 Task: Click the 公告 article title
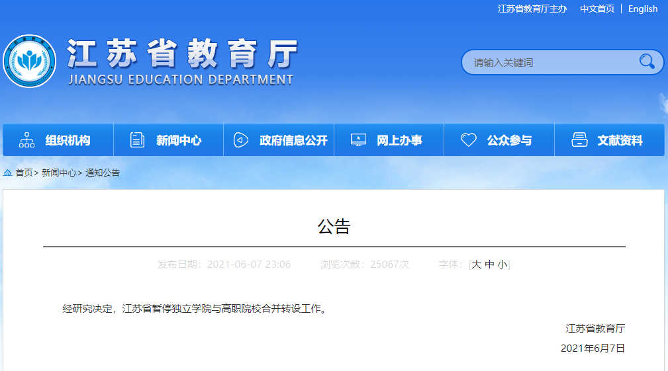[x=334, y=226]
